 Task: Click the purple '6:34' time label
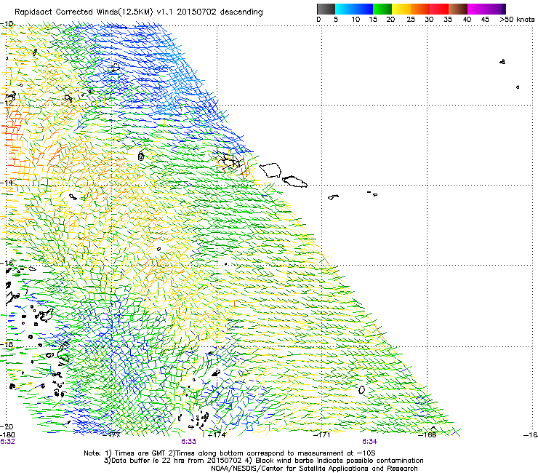click(369, 442)
